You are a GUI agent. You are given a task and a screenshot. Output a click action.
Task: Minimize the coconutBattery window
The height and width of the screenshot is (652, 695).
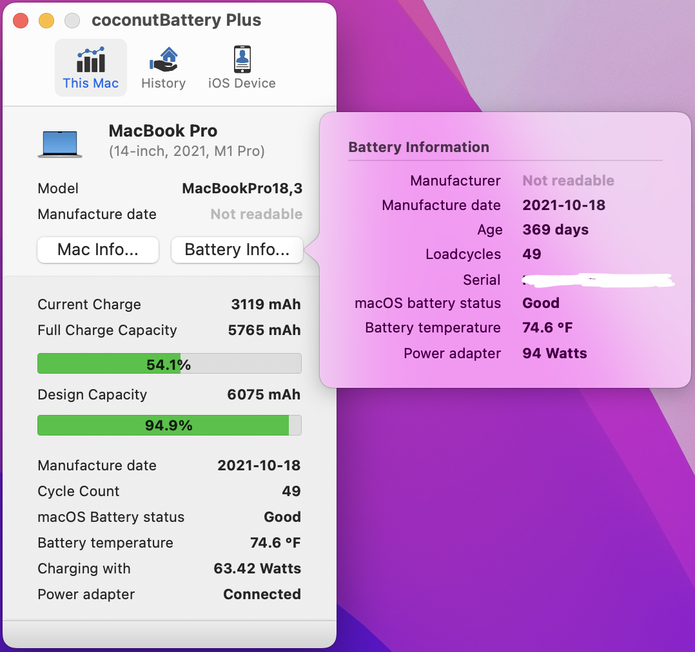pos(46,21)
